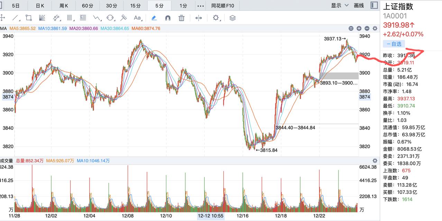This screenshot has height=221, width=442.
Task: Click the 12-12 10:55 time marker
Action: tap(211, 216)
